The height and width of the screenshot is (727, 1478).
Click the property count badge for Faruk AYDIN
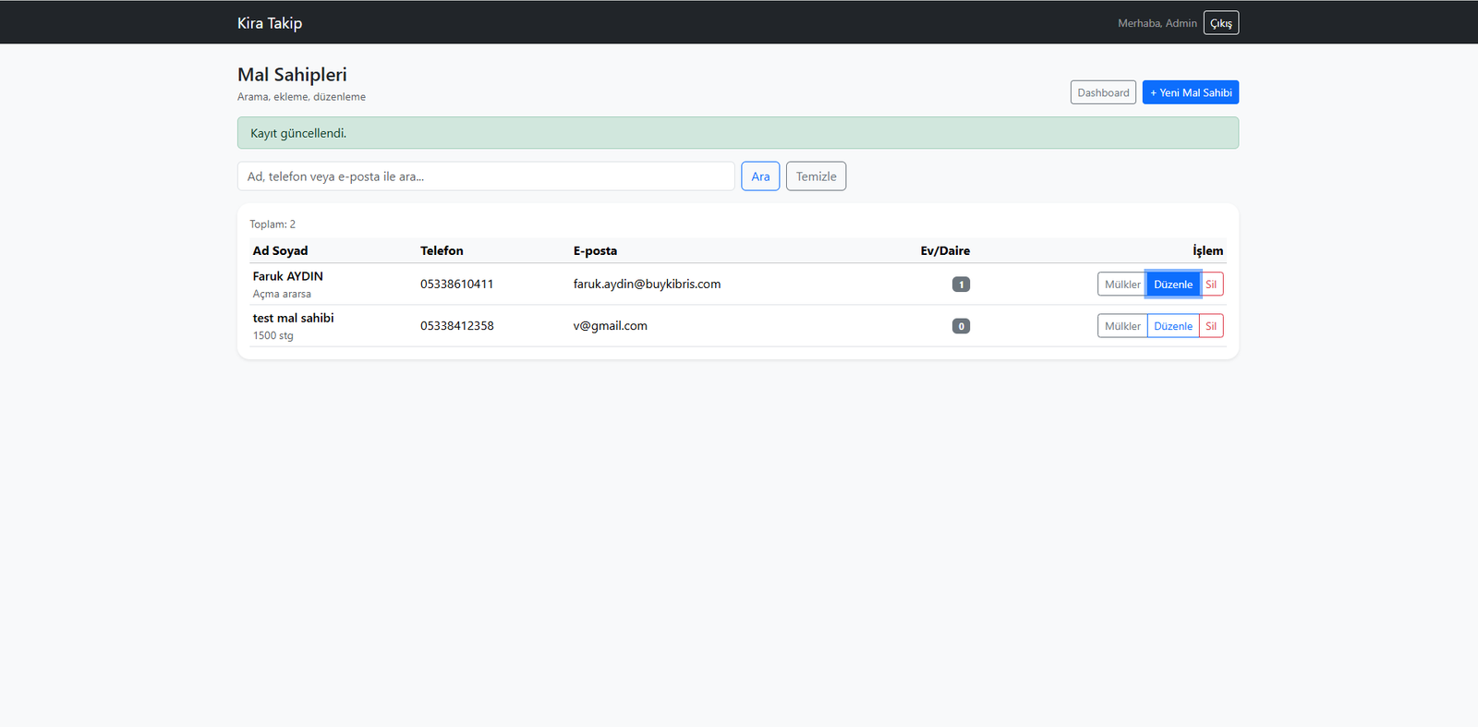point(961,285)
